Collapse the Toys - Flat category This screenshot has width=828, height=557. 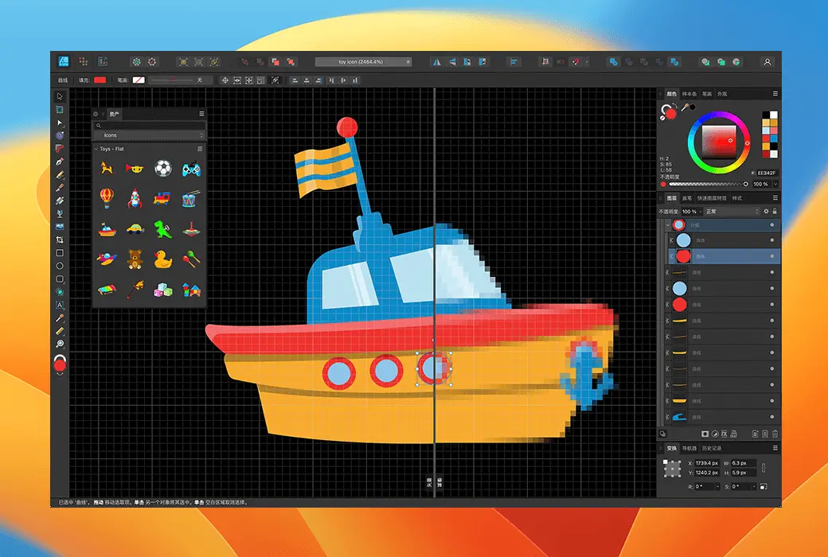(96, 149)
